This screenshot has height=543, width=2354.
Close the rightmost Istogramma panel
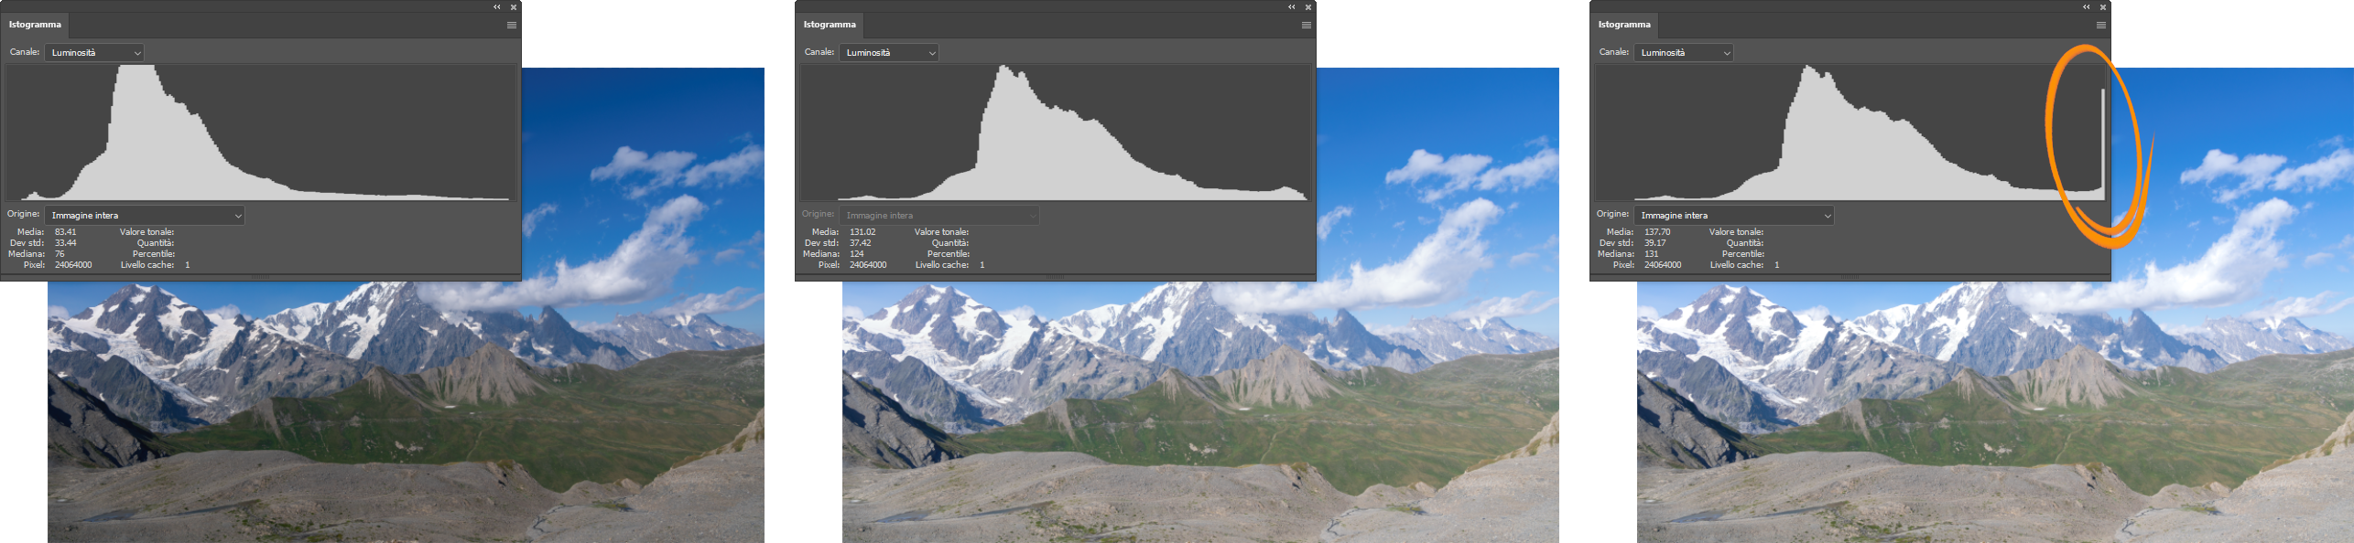pyautogui.click(x=2103, y=7)
